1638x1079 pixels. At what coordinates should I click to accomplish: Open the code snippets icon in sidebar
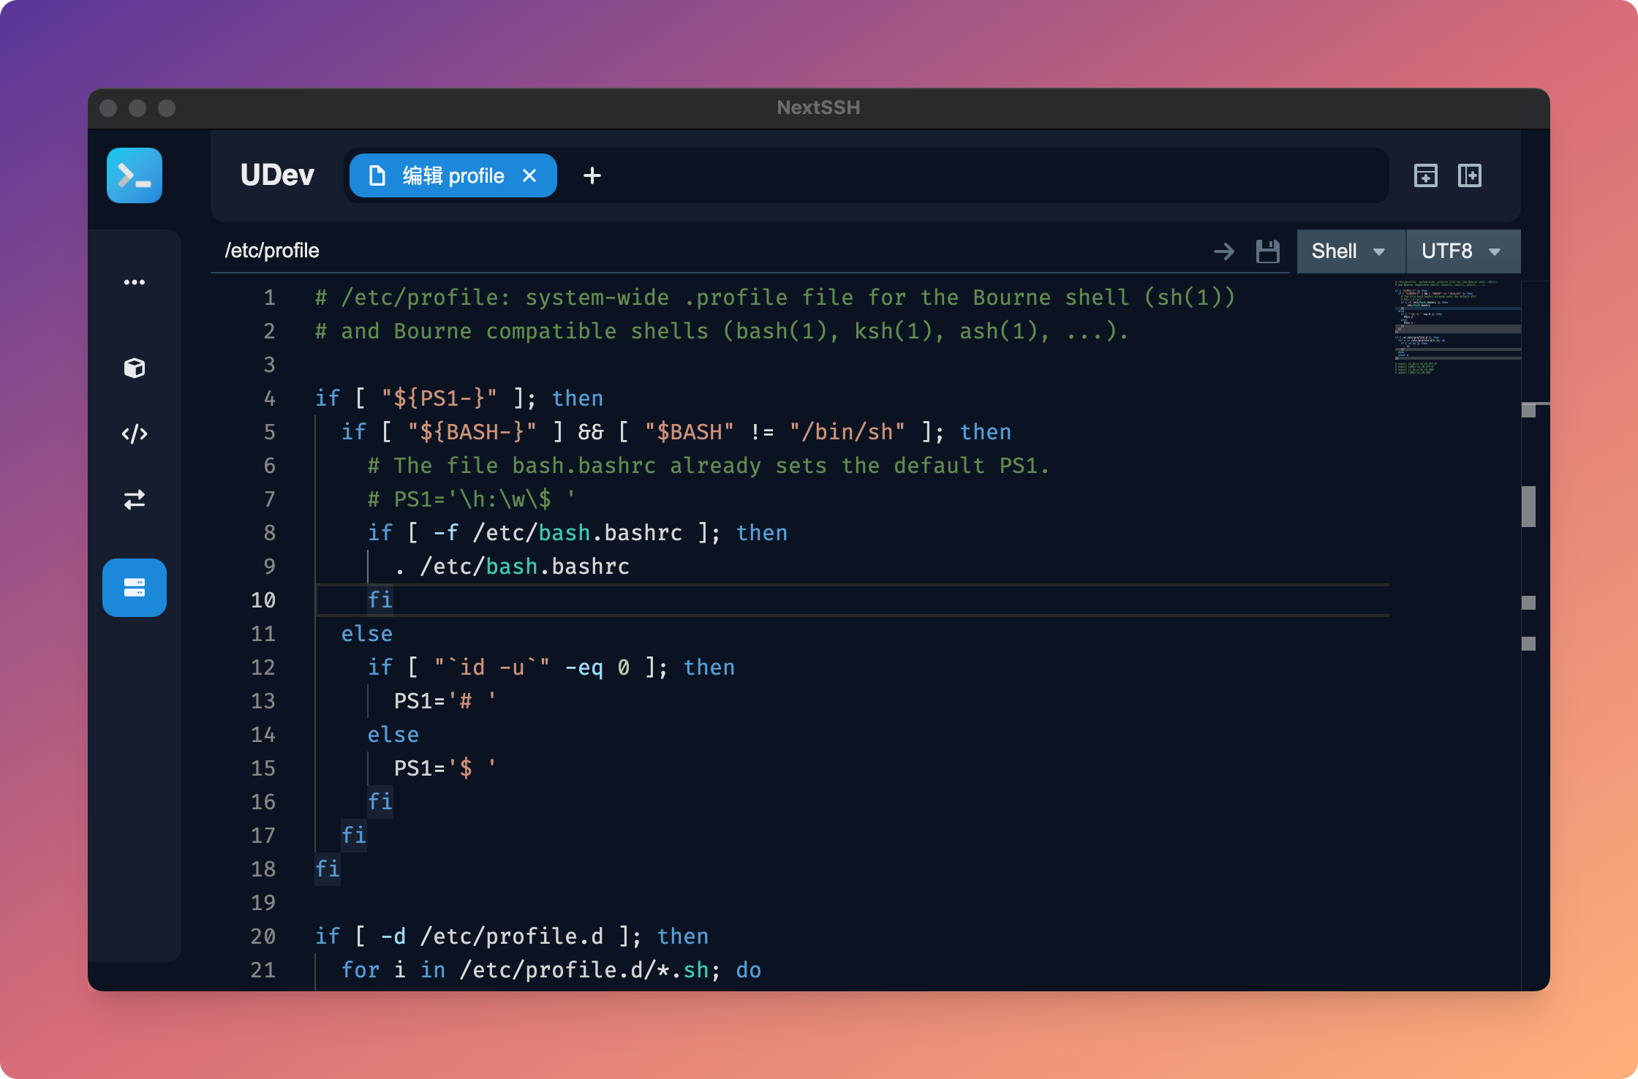pyautogui.click(x=135, y=434)
